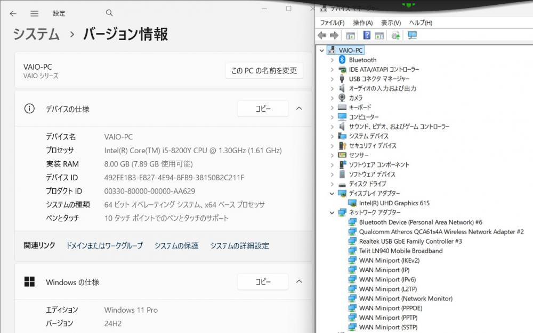Select WAN Miniport (Network Monitor) entry
Image resolution: width=533 pixels, height=333 pixels.
[406, 298]
